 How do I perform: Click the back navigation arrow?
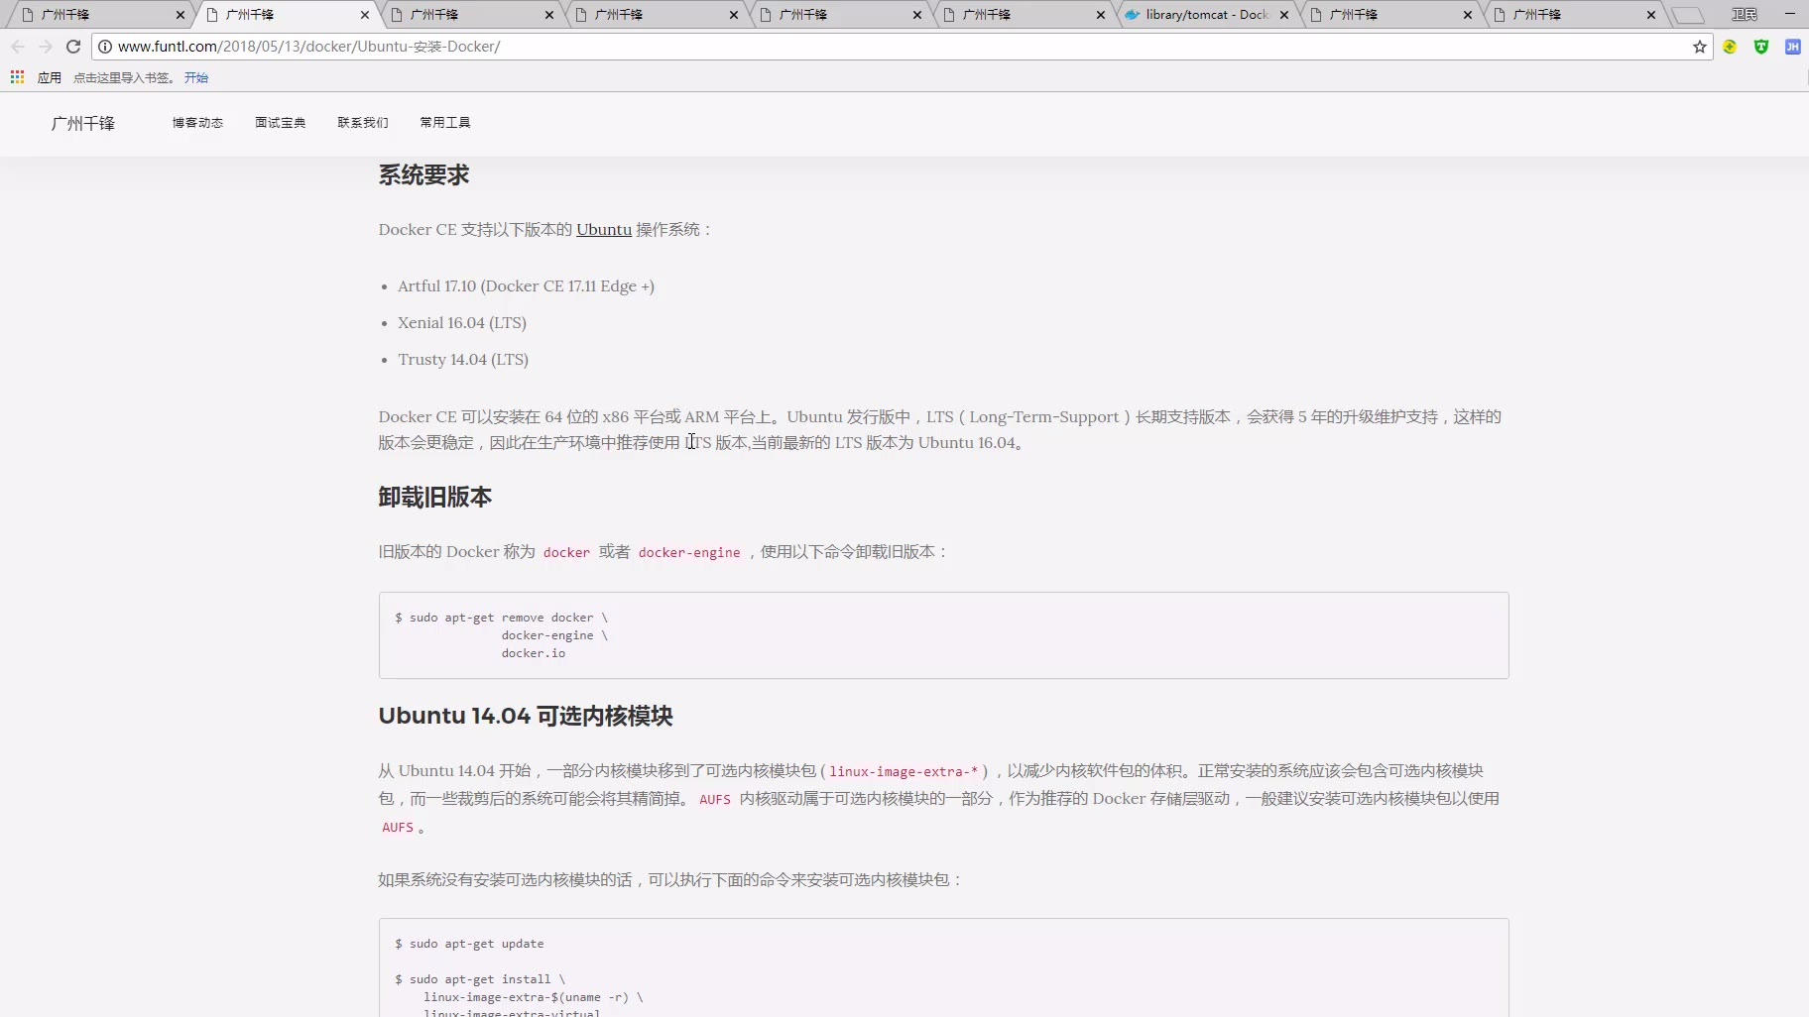[18, 47]
